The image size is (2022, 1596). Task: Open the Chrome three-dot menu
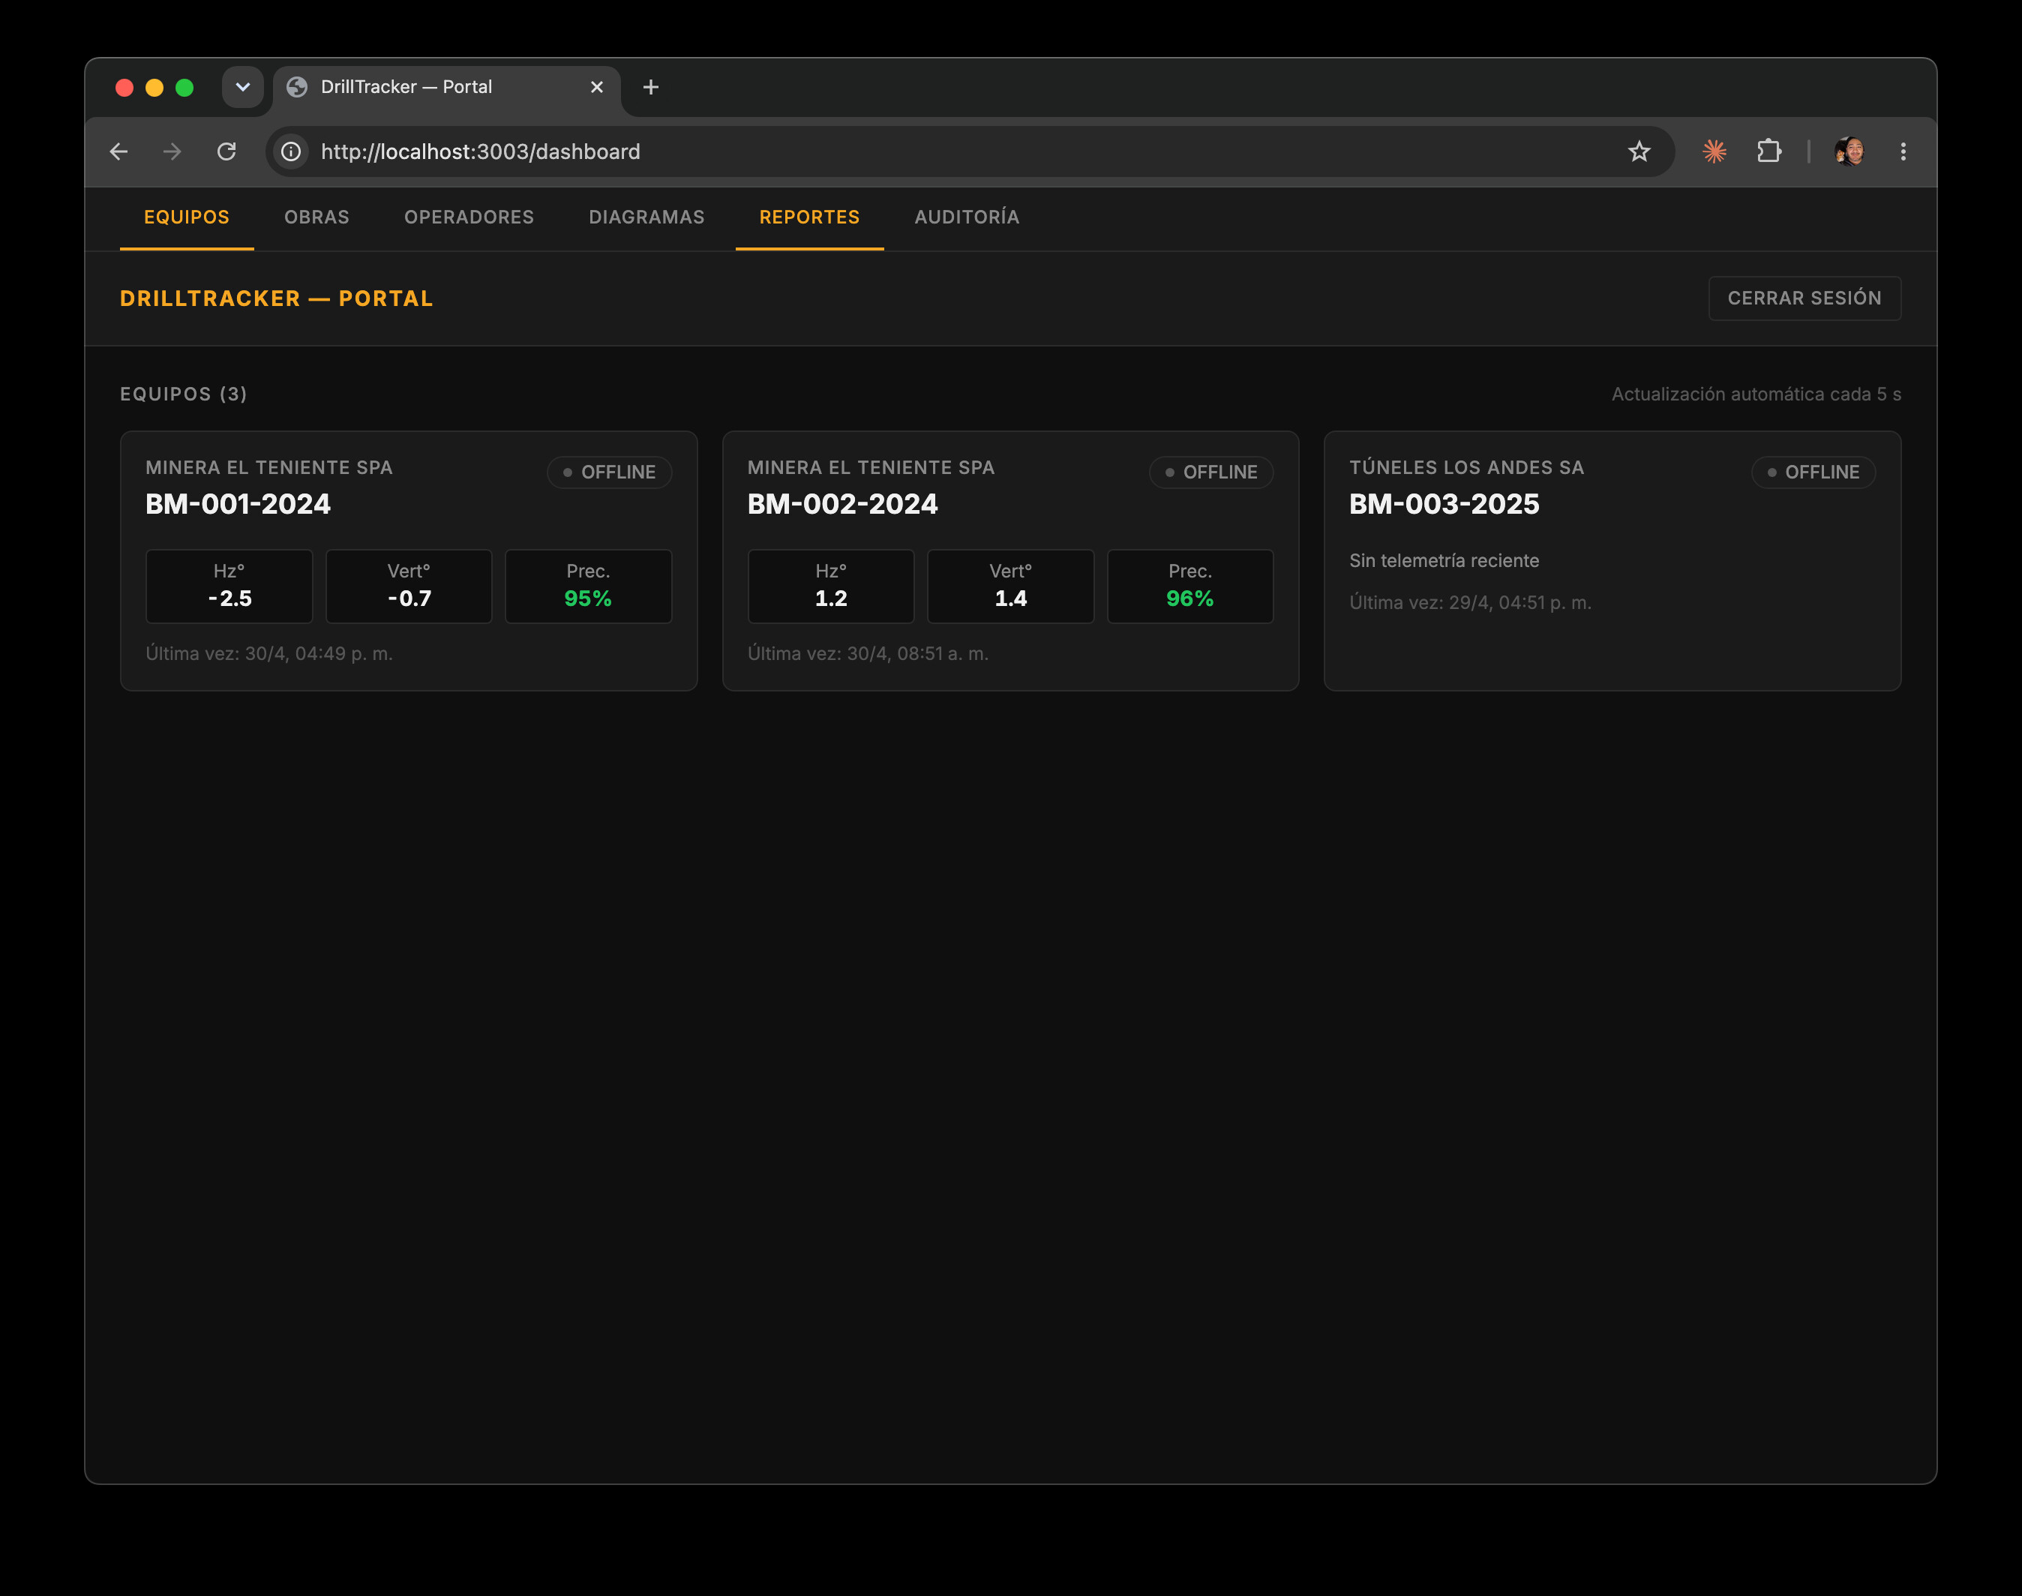coord(1903,151)
